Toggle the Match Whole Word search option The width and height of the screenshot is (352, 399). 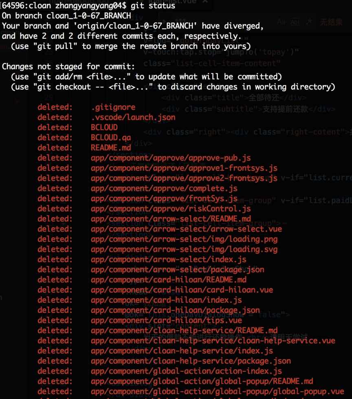pos(295,22)
